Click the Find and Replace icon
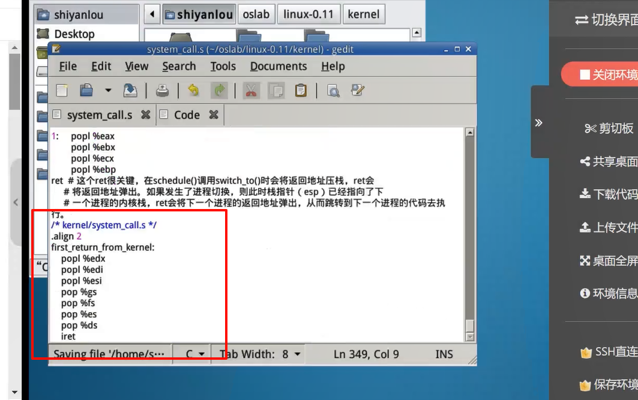 (x=358, y=91)
